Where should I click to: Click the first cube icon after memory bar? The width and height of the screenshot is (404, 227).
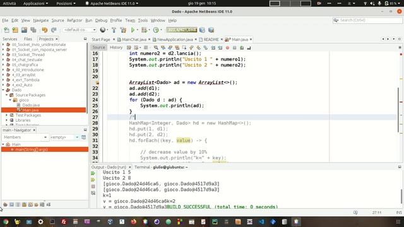tap(202, 30)
